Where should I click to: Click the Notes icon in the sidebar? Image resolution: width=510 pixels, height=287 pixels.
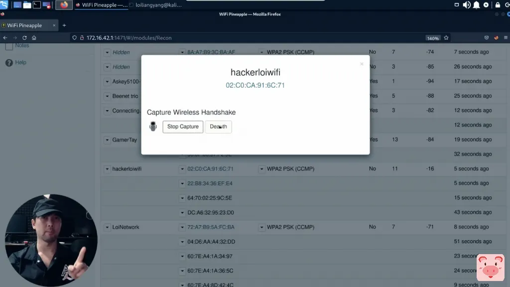pyautogui.click(x=9, y=46)
